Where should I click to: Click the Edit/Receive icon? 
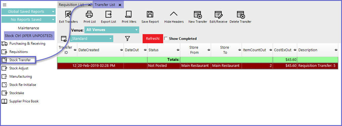point(218,14)
